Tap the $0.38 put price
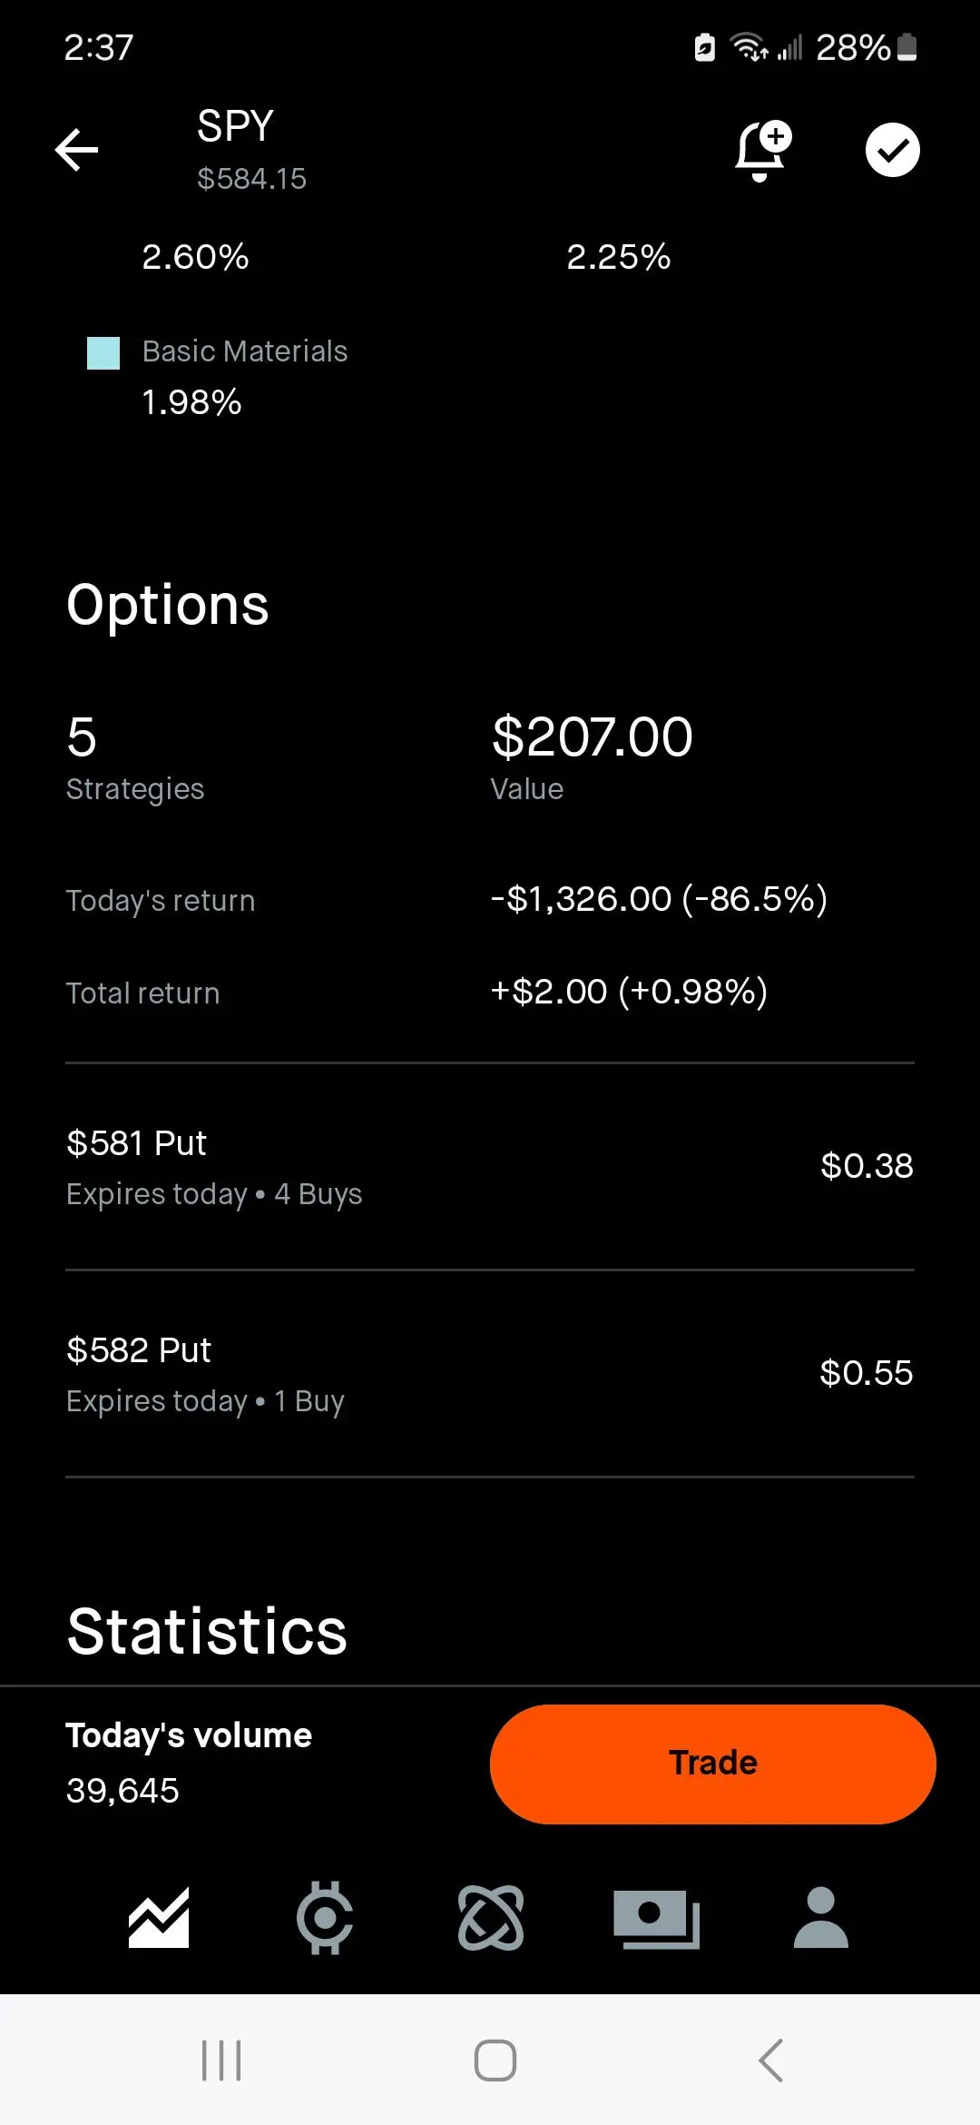The width and height of the screenshot is (980, 2125). point(866,1166)
